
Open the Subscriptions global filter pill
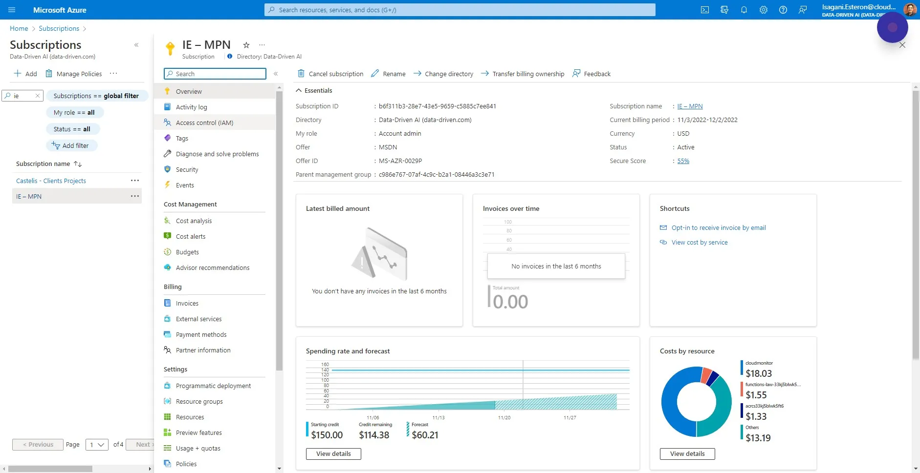pyautogui.click(x=96, y=96)
